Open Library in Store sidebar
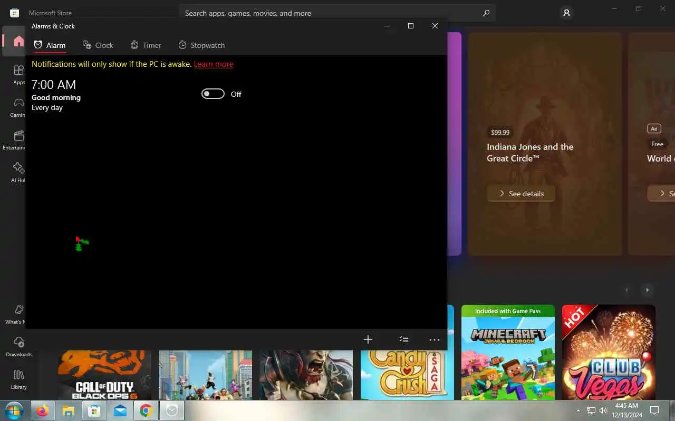Image resolution: width=675 pixels, height=421 pixels. coord(18,379)
